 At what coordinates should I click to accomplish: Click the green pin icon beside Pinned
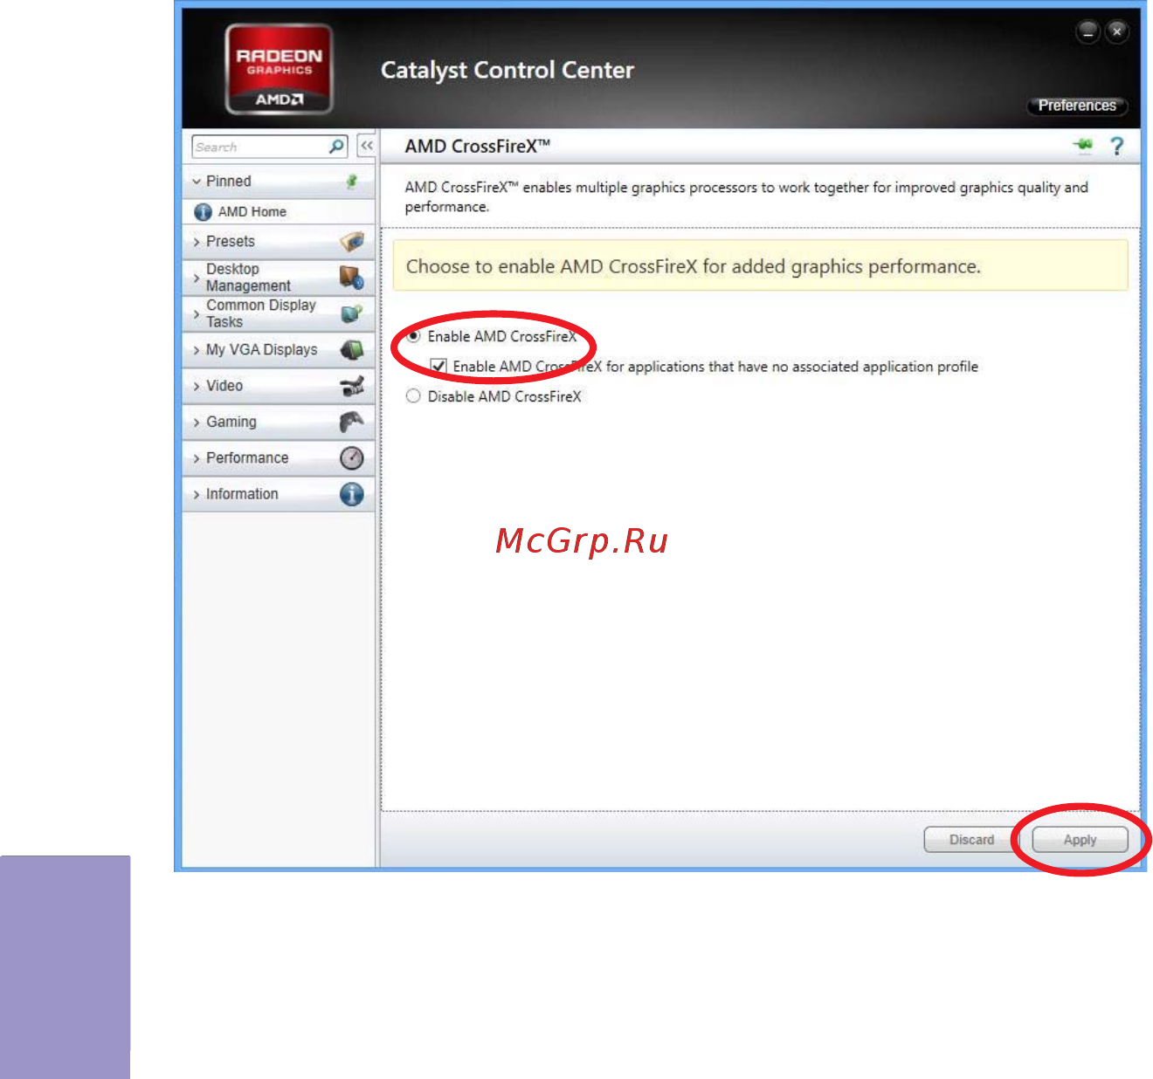click(352, 181)
